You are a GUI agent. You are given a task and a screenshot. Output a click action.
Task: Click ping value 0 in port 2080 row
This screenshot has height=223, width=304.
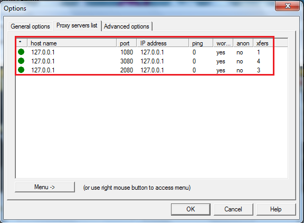click(x=194, y=70)
